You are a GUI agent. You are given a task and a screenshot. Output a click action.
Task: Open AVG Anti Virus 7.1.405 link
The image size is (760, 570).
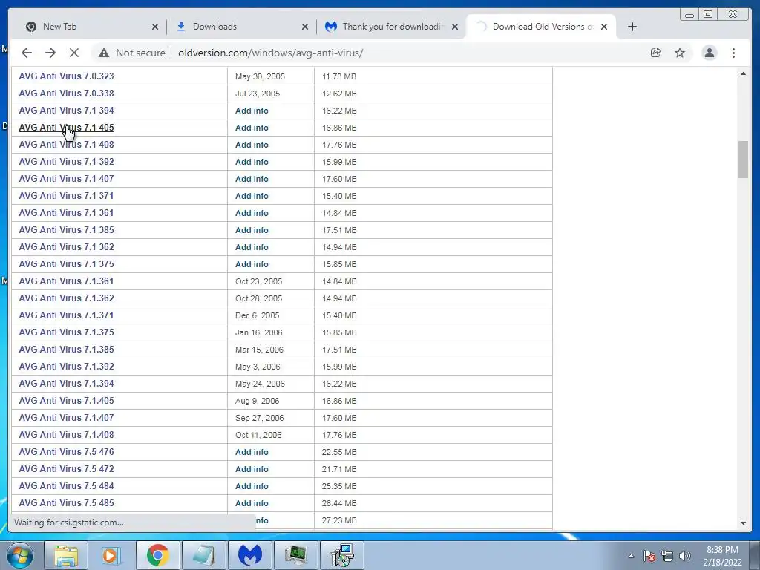coord(66,400)
